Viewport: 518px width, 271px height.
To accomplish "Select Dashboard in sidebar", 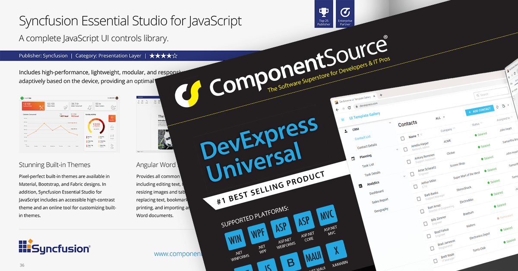I will coord(376,192).
